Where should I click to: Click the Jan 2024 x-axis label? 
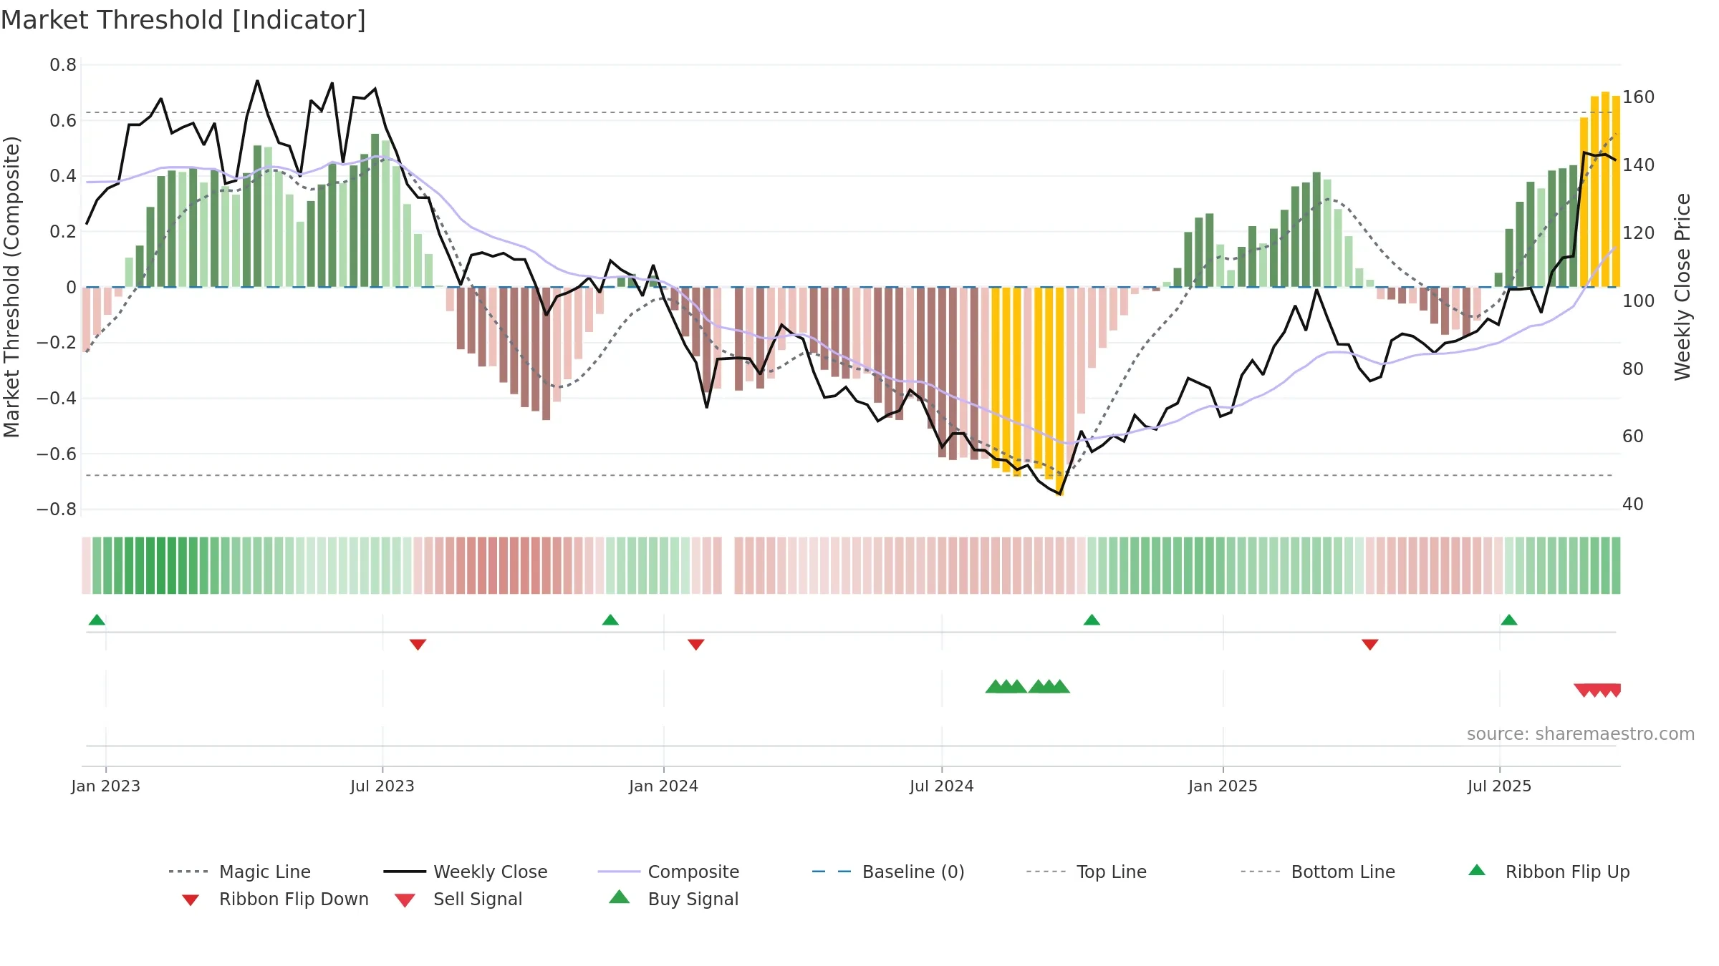[x=664, y=786]
